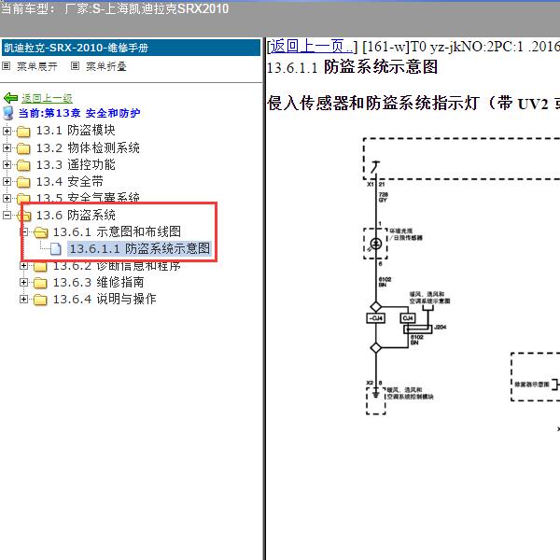
Task: Open 13.6.1.1 防盗系统示意图 document
Action: 140,248
